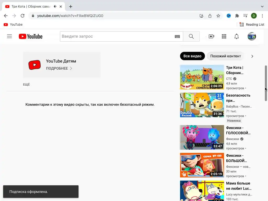Click the title Три Кота | Сборник...
Screen dimensions: 268x201
tap(235, 70)
